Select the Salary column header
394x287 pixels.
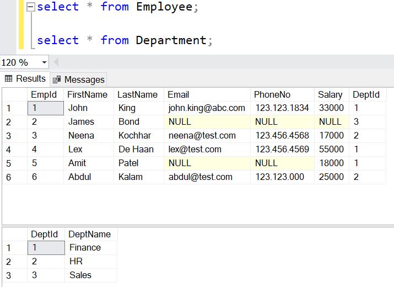coord(330,94)
